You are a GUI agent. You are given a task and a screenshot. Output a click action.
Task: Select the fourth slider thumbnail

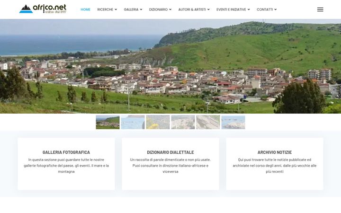[x=183, y=122]
